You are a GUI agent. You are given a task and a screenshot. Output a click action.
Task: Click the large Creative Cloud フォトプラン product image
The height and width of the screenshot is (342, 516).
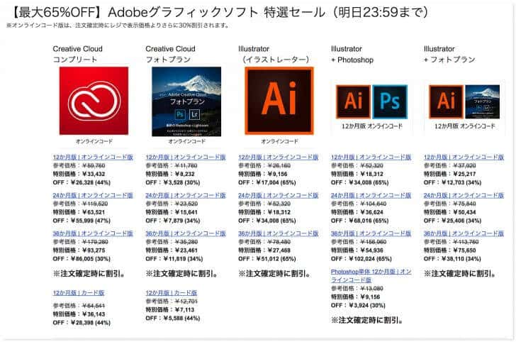(x=186, y=101)
